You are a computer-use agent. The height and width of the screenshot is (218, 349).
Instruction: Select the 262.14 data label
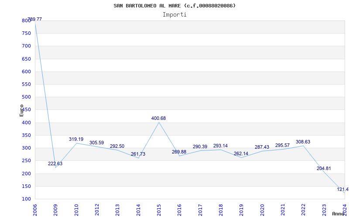tap(241, 154)
